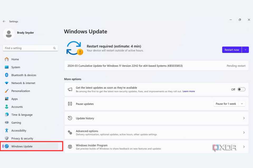Viewport: 253px width, 168px height.
Task: Maximize the Settings window
Action: (x=240, y=20)
